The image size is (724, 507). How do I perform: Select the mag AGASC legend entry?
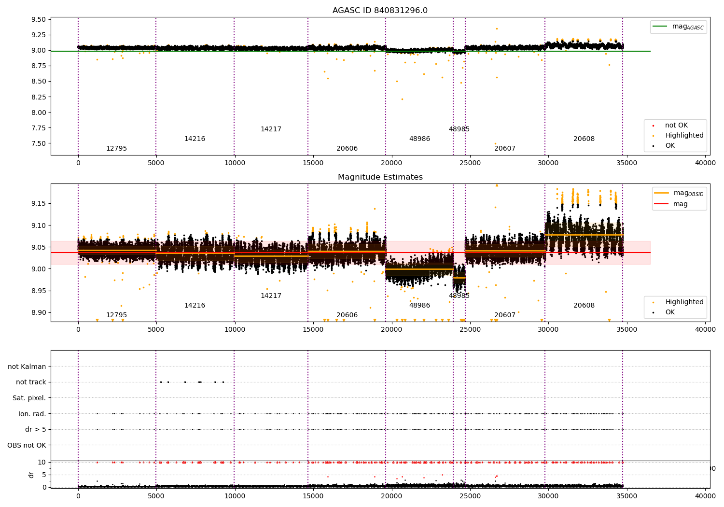678,27
